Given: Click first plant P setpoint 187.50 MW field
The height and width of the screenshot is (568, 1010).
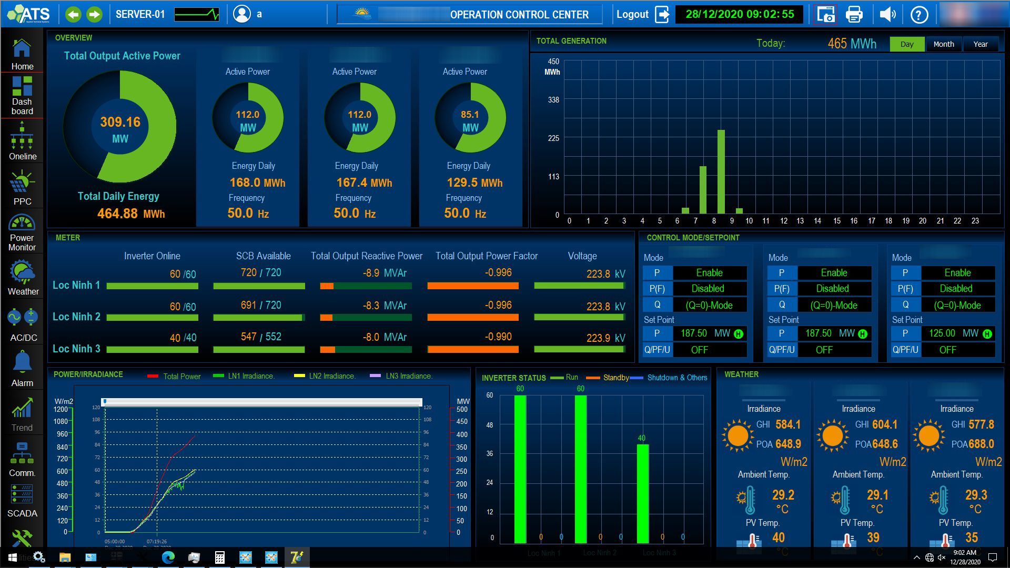Looking at the screenshot, I should point(694,333).
